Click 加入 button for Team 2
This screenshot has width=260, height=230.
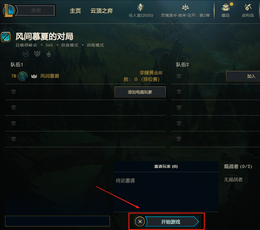click(243, 76)
